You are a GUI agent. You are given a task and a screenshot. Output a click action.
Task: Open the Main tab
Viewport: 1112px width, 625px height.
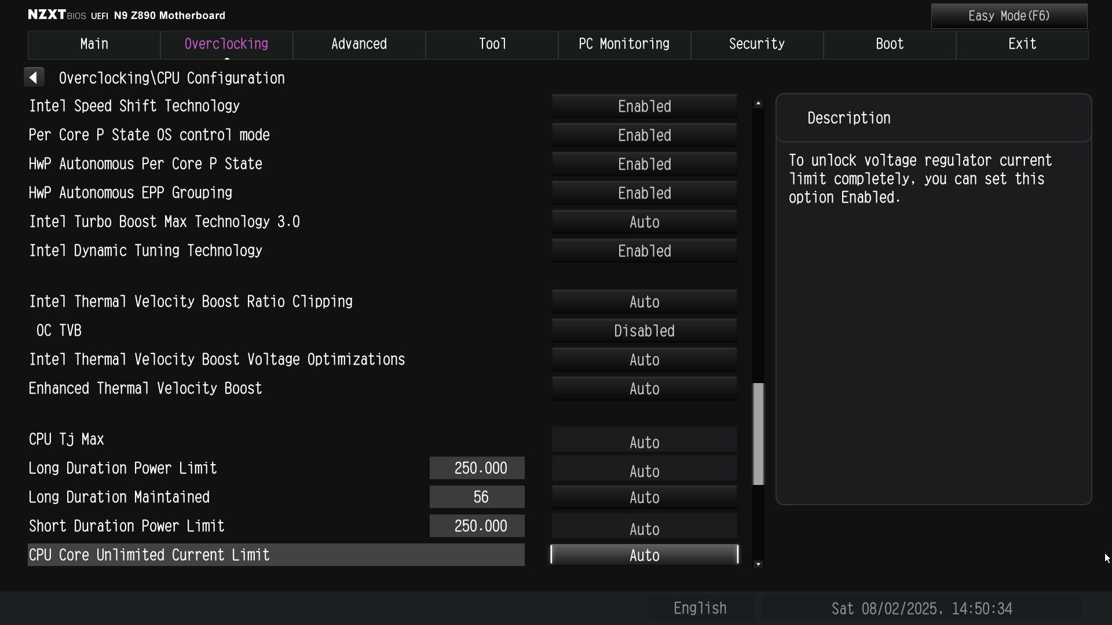pos(94,45)
